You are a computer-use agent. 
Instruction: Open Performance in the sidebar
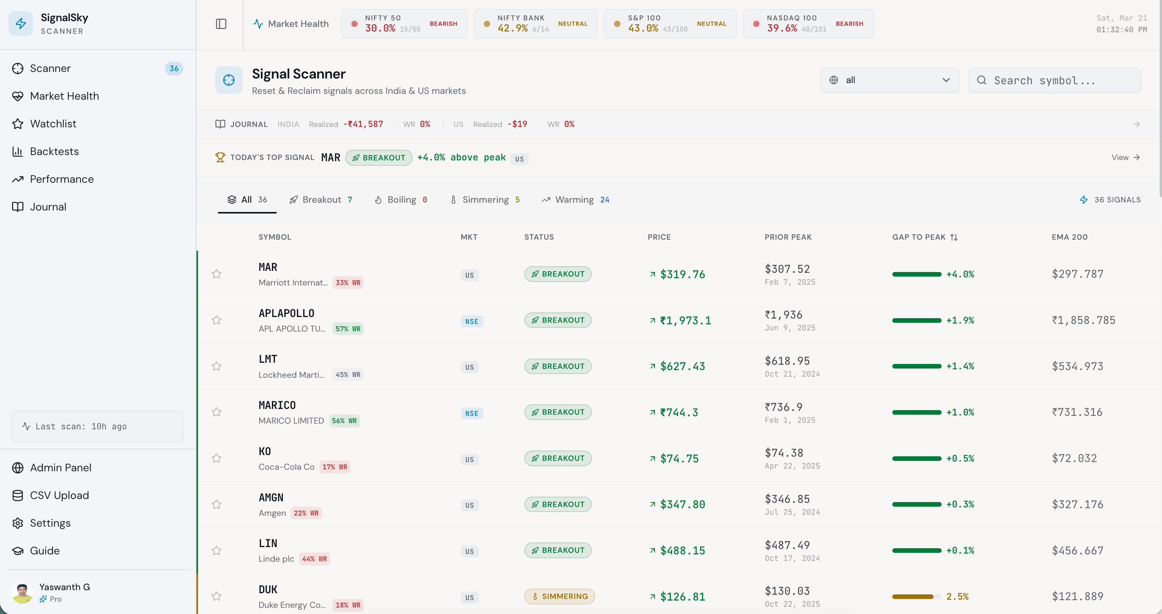[97, 179]
